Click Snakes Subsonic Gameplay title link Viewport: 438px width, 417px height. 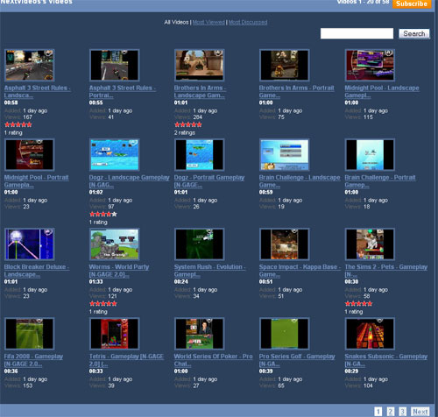click(x=385, y=360)
